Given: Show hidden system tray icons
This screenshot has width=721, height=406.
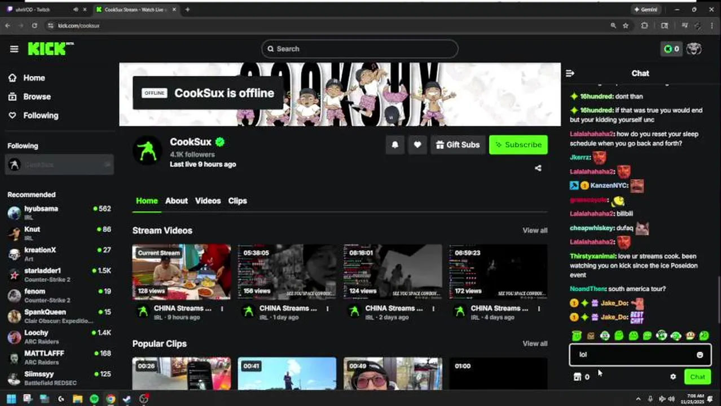Looking at the screenshot, I should point(638,399).
